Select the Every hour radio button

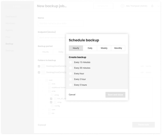pyautogui.click(x=71, y=74)
